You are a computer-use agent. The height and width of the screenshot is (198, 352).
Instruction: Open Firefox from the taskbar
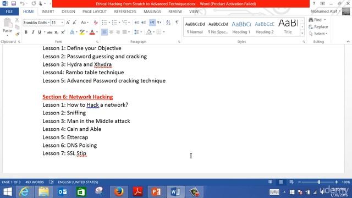119,192
